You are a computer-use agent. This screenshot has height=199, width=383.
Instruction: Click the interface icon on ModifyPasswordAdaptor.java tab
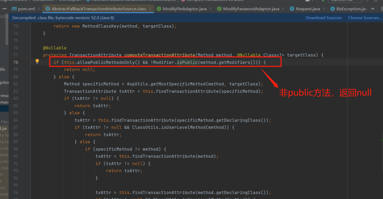pos(220,9)
